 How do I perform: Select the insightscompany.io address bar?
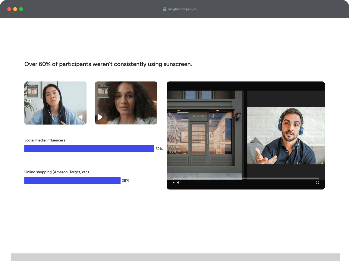182,9
